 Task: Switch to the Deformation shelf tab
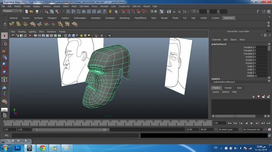(x=80, y=18)
